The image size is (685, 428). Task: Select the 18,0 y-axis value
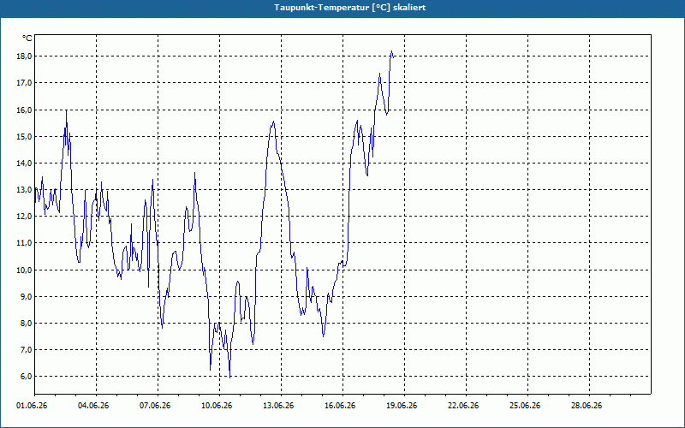tap(24, 56)
